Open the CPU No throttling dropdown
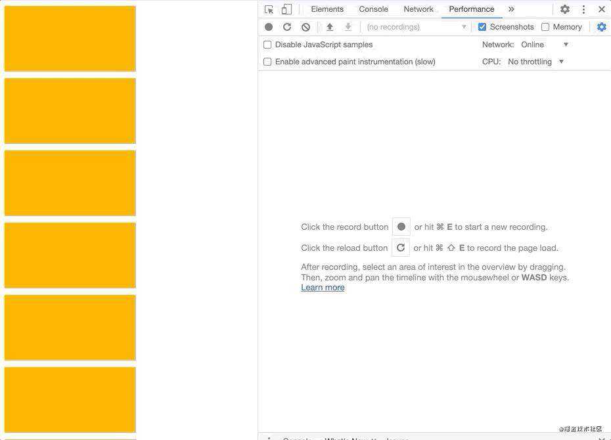The width and height of the screenshot is (611, 440). coord(536,62)
